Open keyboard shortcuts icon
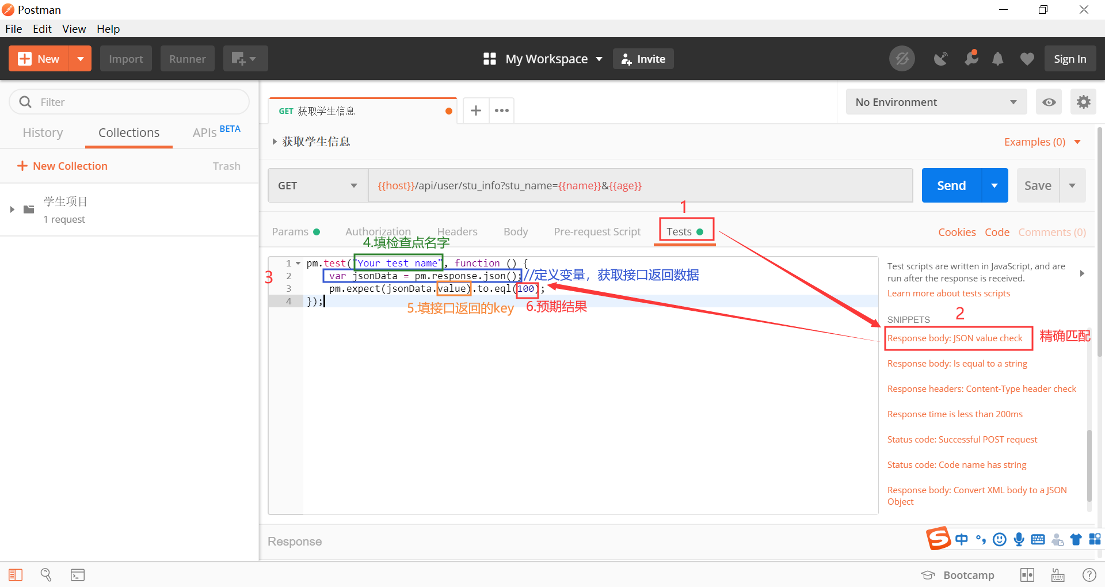 tap(1058, 575)
